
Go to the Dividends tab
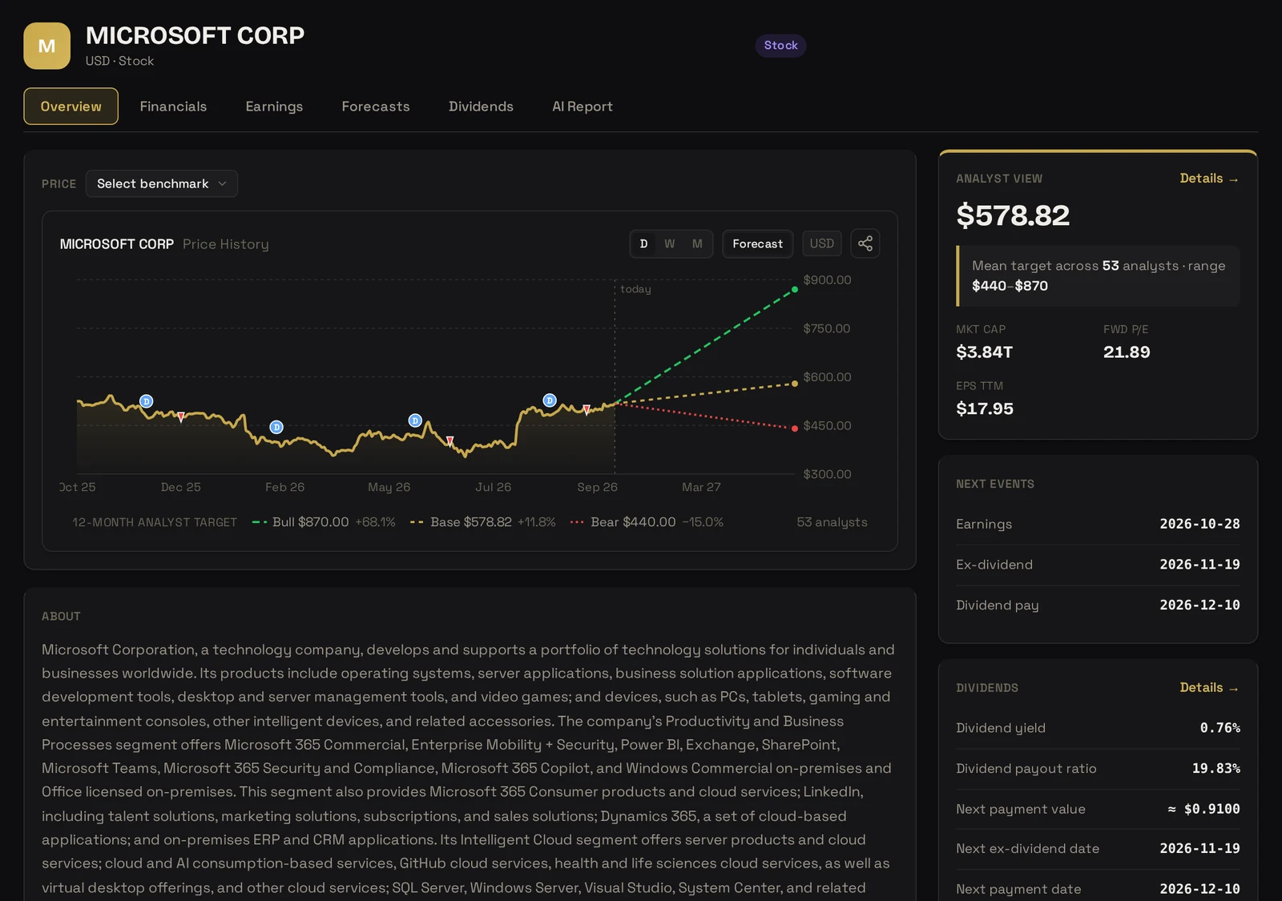481,107
